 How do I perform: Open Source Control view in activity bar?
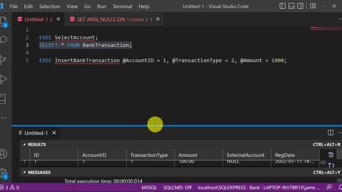(x=3, y=60)
